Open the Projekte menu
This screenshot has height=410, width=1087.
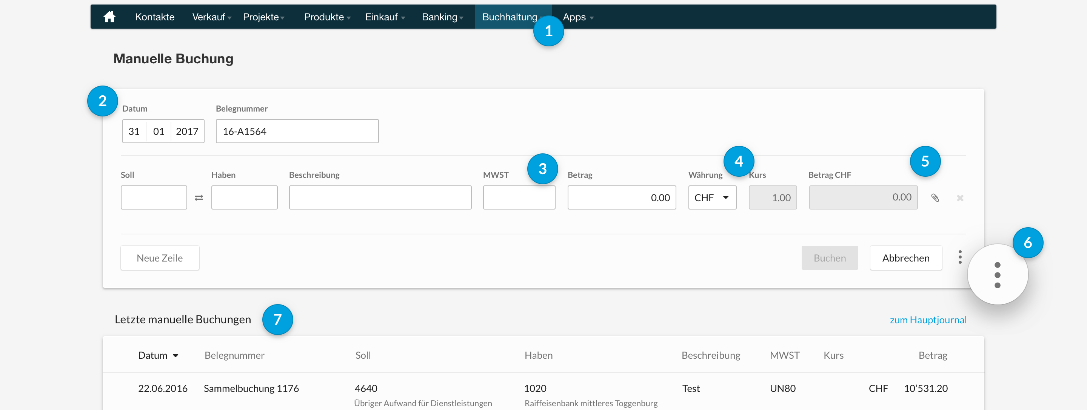264,17
